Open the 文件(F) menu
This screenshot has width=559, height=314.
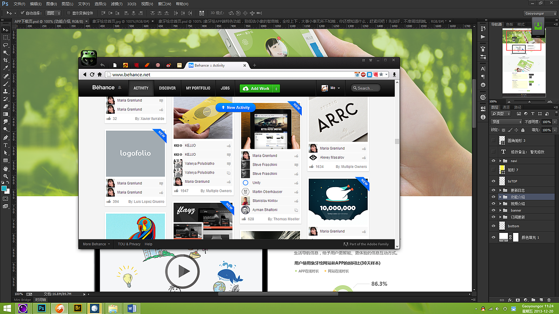pos(19,4)
